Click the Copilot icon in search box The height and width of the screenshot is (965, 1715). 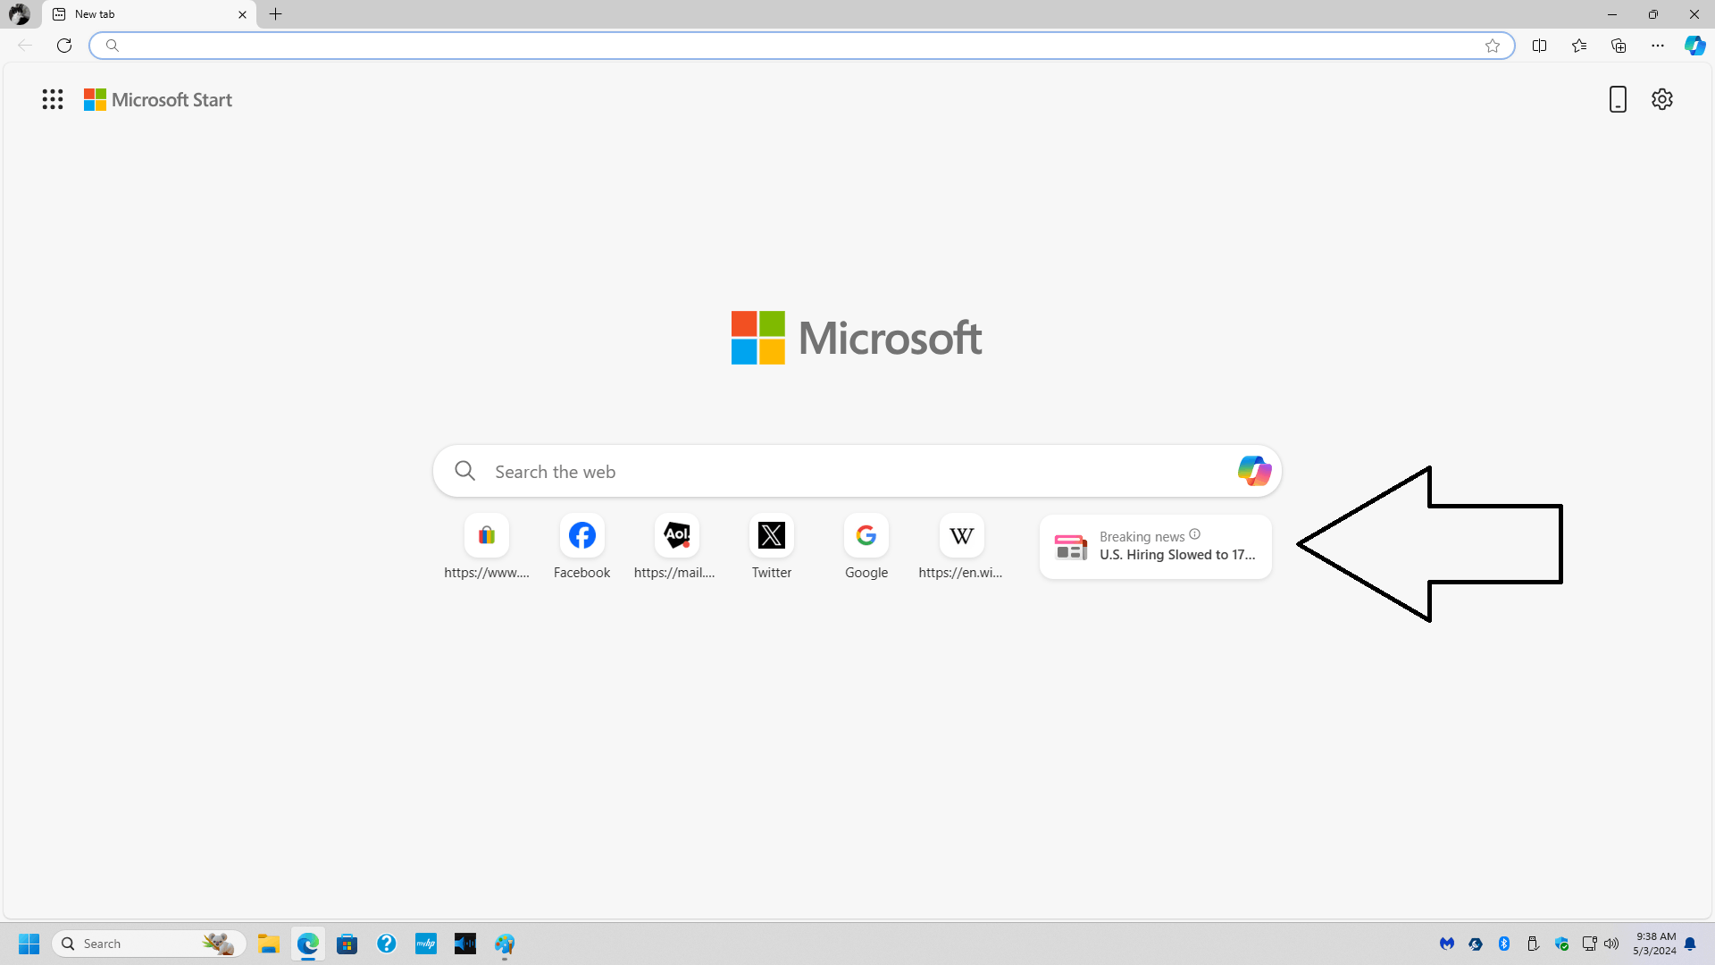1254,471
